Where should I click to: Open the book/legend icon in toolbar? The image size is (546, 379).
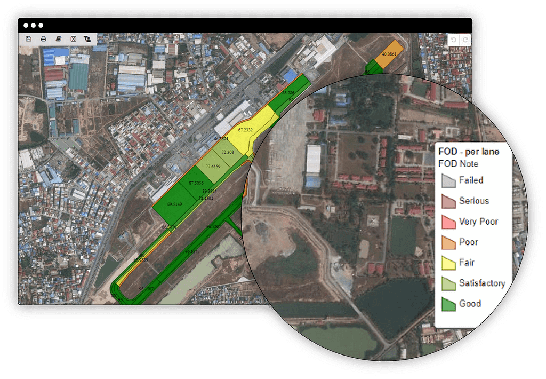point(59,39)
